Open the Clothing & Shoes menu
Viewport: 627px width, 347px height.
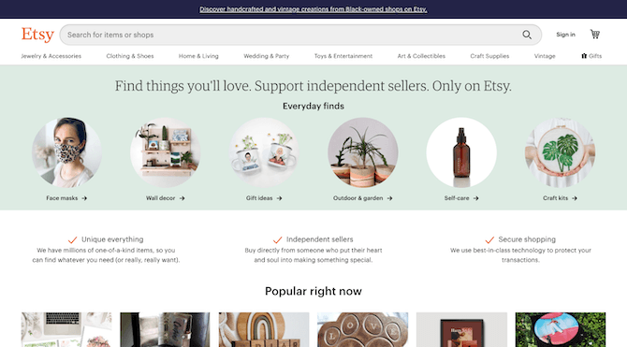pyautogui.click(x=130, y=56)
